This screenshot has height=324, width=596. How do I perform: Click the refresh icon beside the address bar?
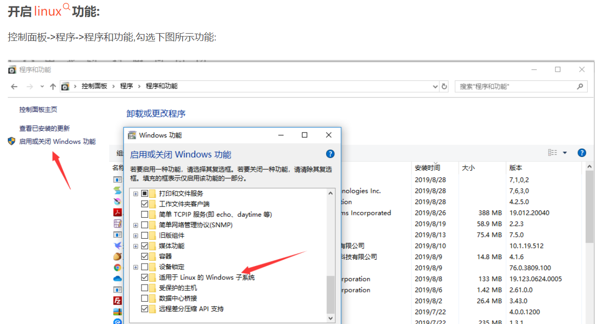(x=443, y=86)
